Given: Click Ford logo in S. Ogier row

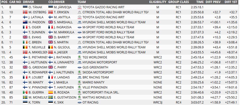Looking at the screenshot, I should pyautogui.click(x=80, y=27).
